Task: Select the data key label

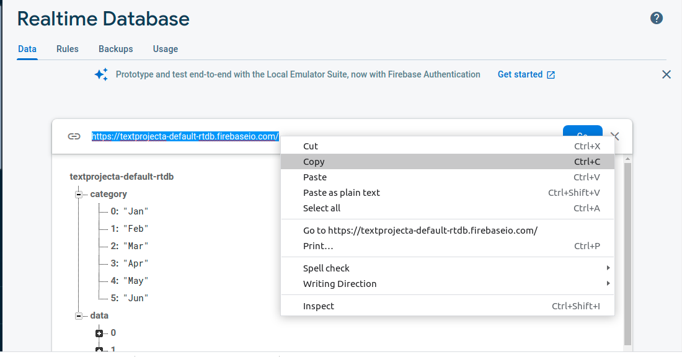Action: (99, 315)
